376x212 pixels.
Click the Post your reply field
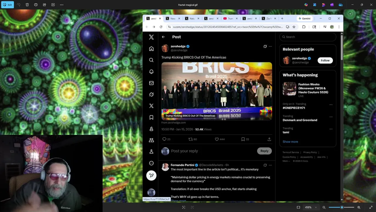pos(184,151)
